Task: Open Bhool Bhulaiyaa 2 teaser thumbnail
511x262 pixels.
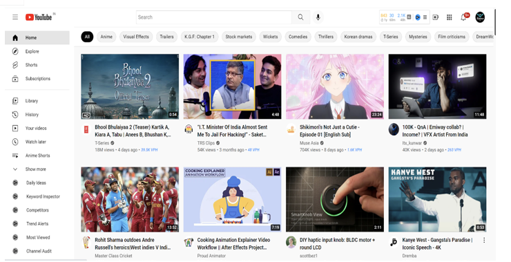Action: 130,86
